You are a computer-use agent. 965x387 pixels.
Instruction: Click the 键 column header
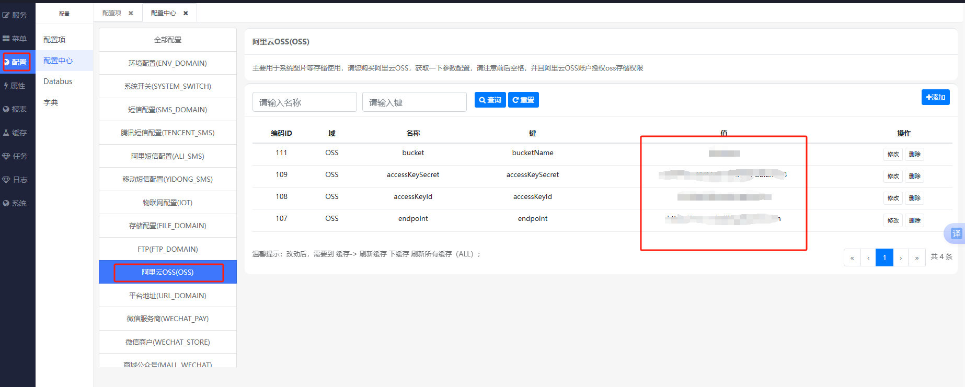[x=533, y=133]
